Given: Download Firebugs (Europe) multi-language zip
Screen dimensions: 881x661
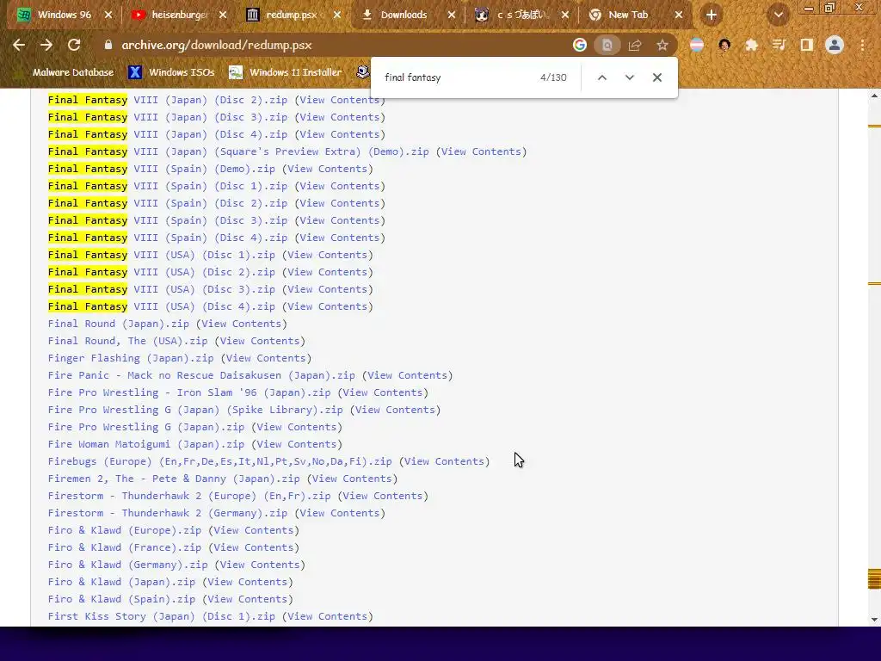Looking at the screenshot, I should click(x=219, y=461).
